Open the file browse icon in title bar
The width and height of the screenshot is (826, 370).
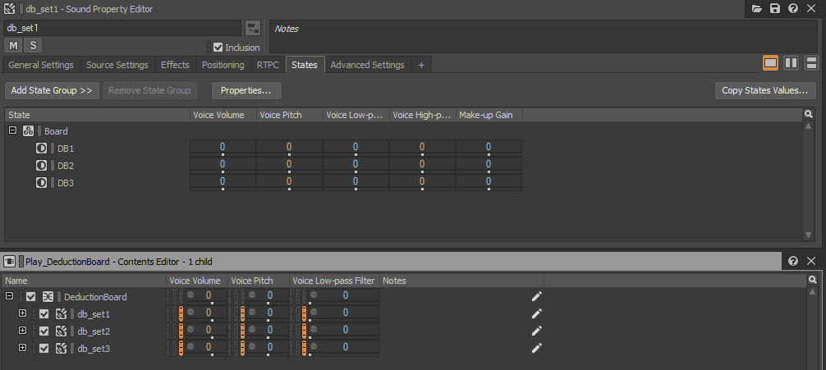[757, 8]
